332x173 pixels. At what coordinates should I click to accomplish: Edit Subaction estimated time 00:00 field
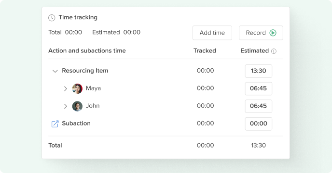pyautogui.click(x=258, y=124)
